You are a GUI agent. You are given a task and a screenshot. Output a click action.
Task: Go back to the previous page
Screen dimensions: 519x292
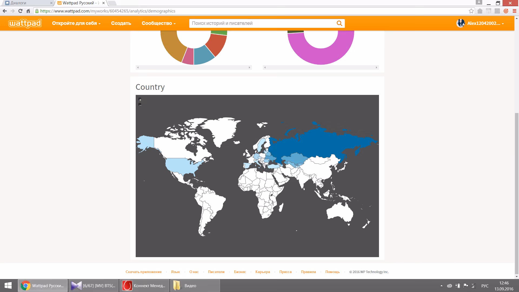tap(5, 11)
